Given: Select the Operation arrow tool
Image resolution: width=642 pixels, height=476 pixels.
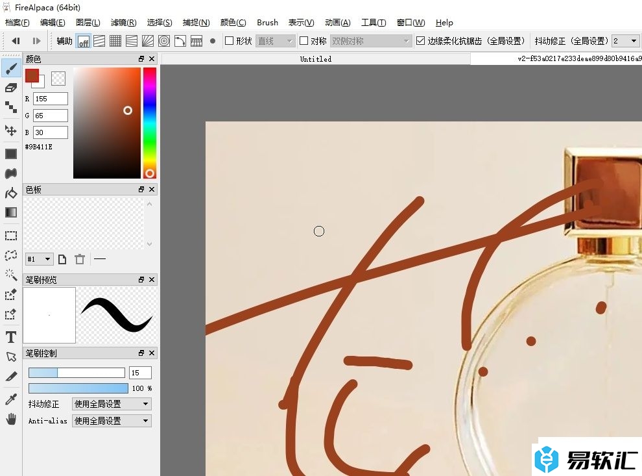Looking at the screenshot, I should (x=11, y=357).
